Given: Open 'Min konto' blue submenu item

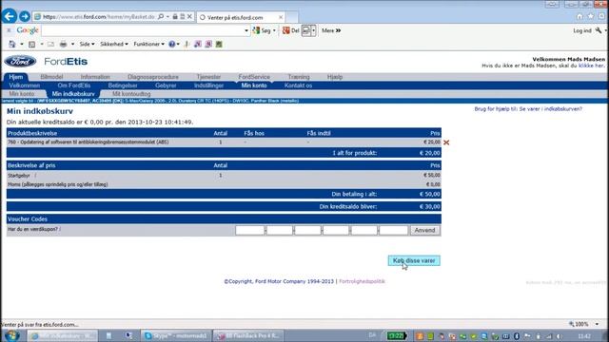Looking at the screenshot, I should [254, 85].
